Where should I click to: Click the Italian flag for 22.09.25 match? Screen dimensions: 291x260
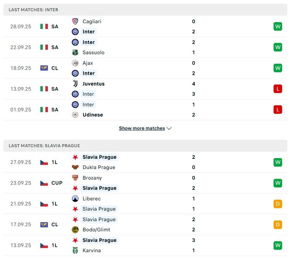[44, 47]
